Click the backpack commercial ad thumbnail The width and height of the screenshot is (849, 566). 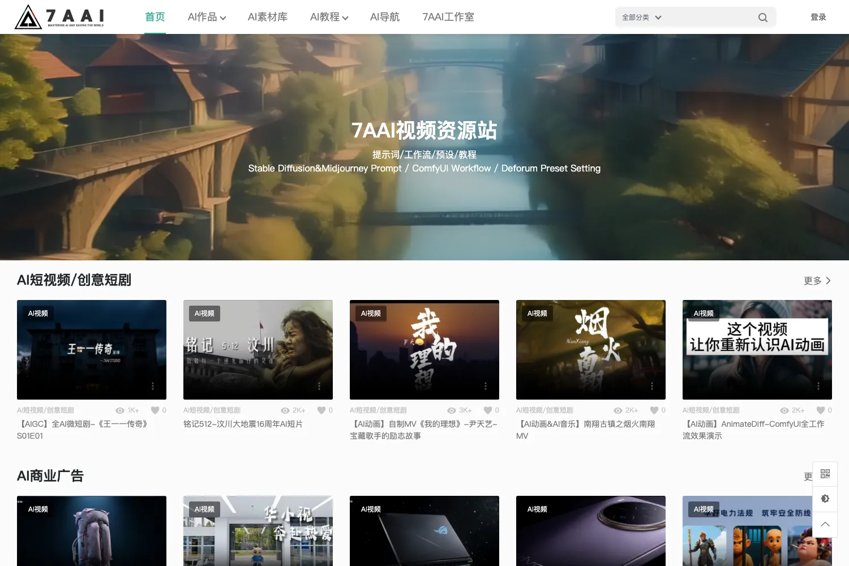pyautogui.click(x=92, y=531)
